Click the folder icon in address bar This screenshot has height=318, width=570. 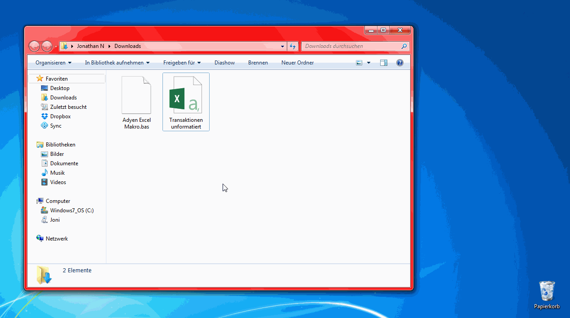64,46
